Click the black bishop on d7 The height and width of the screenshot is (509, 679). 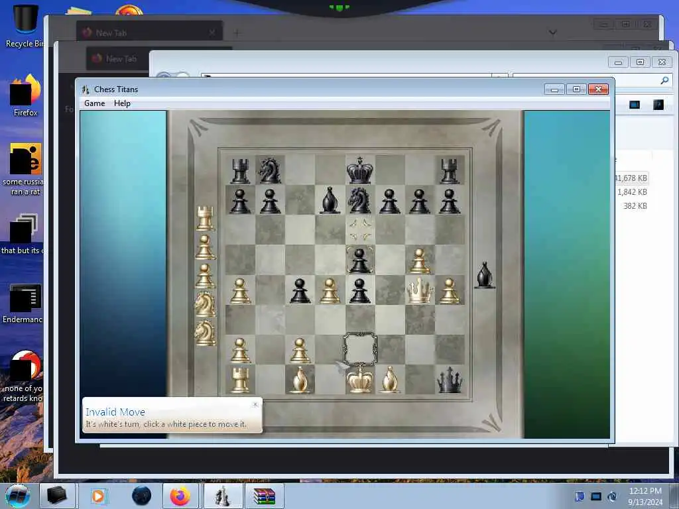point(330,200)
